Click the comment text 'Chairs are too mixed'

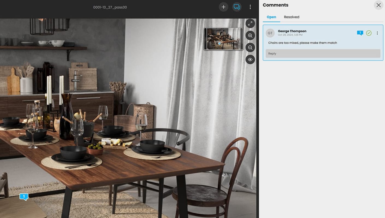point(303,43)
